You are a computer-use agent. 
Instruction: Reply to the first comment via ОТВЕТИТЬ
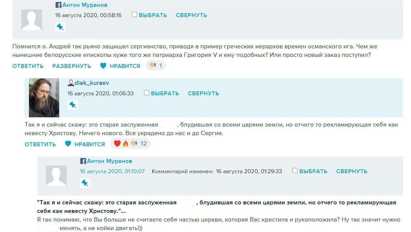tap(28, 66)
